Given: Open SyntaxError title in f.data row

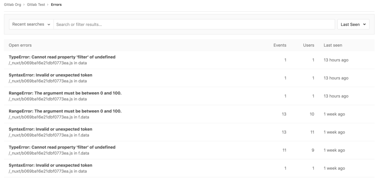Looking at the screenshot, I should coord(50,129).
